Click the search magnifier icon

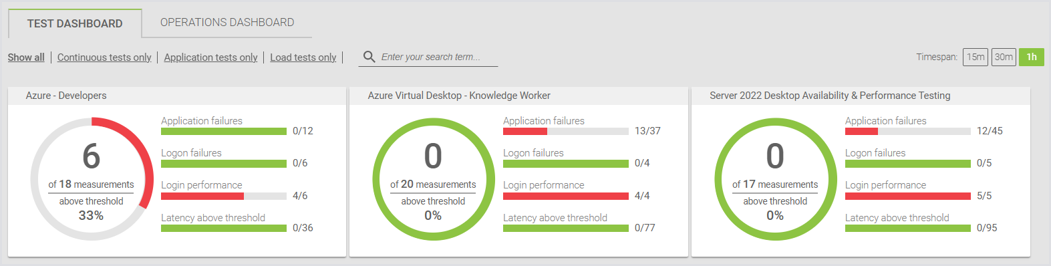(x=369, y=57)
